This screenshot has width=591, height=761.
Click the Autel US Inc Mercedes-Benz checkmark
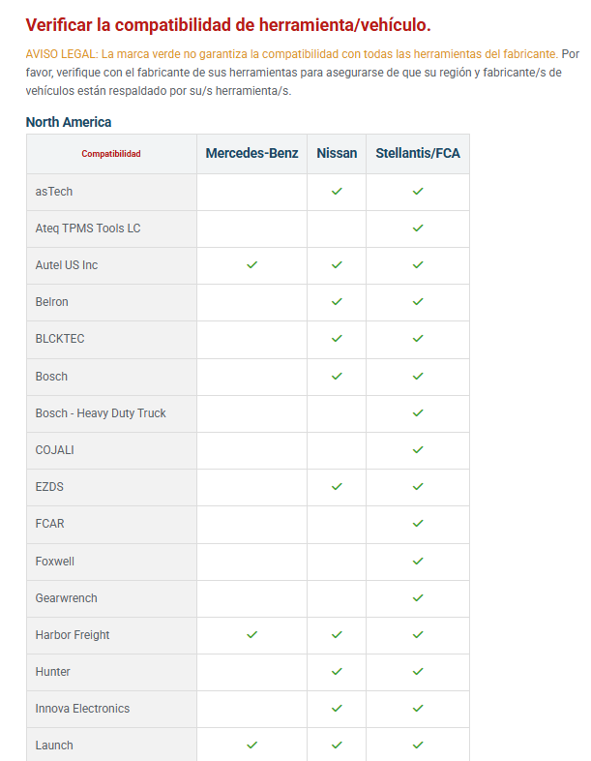click(x=251, y=265)
